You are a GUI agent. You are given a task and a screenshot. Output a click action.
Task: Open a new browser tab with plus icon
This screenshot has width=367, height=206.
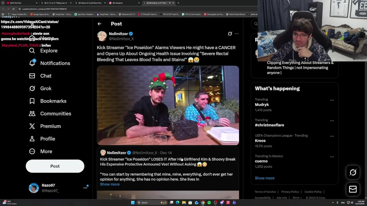(x=178, y=3)
